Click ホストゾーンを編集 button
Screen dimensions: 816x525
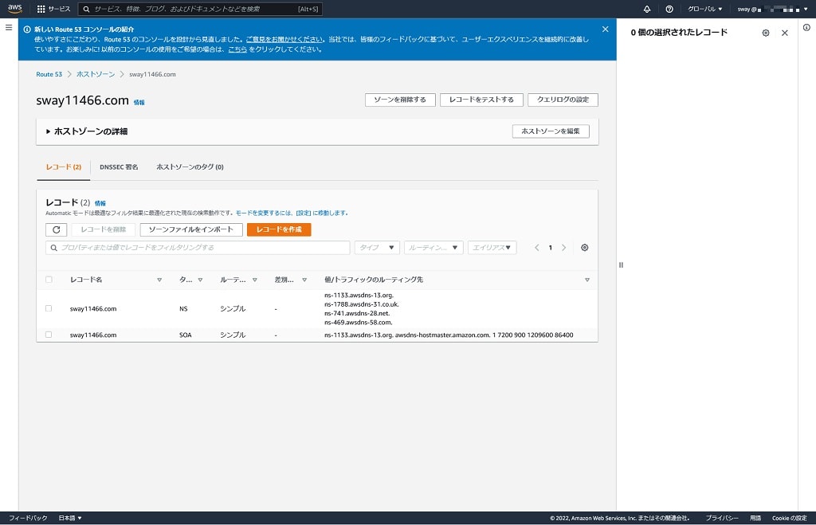[551, 131]
